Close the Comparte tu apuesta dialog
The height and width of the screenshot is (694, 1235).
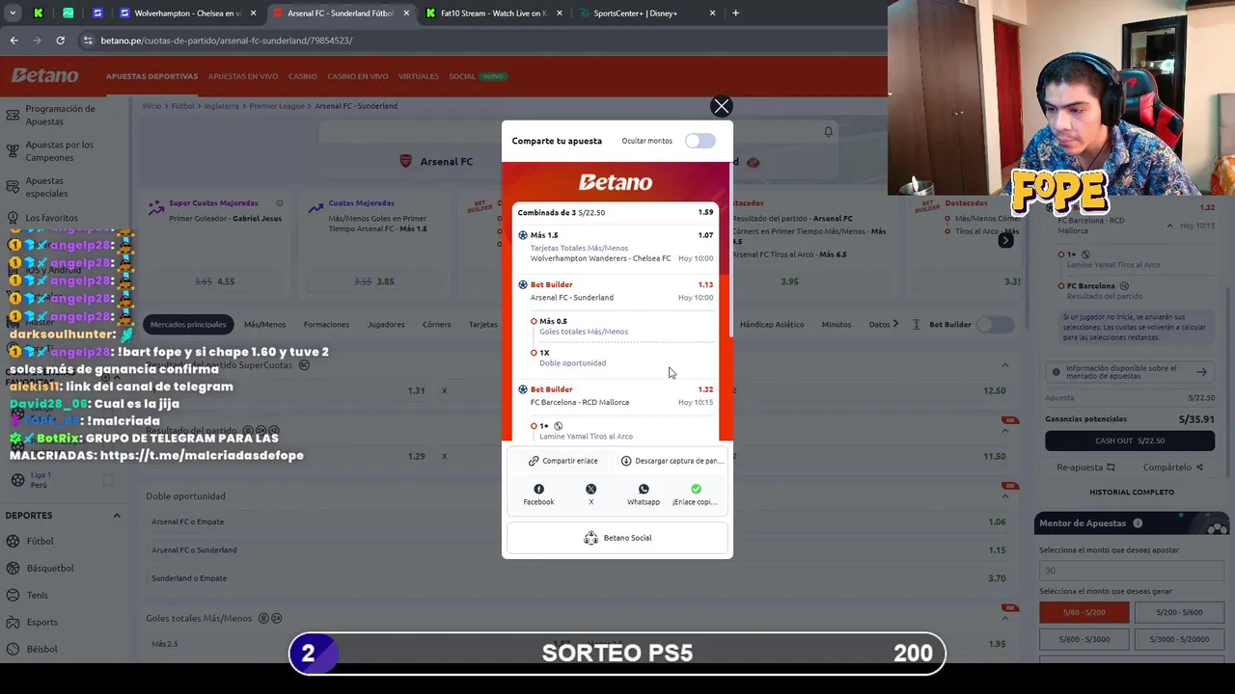722,107
